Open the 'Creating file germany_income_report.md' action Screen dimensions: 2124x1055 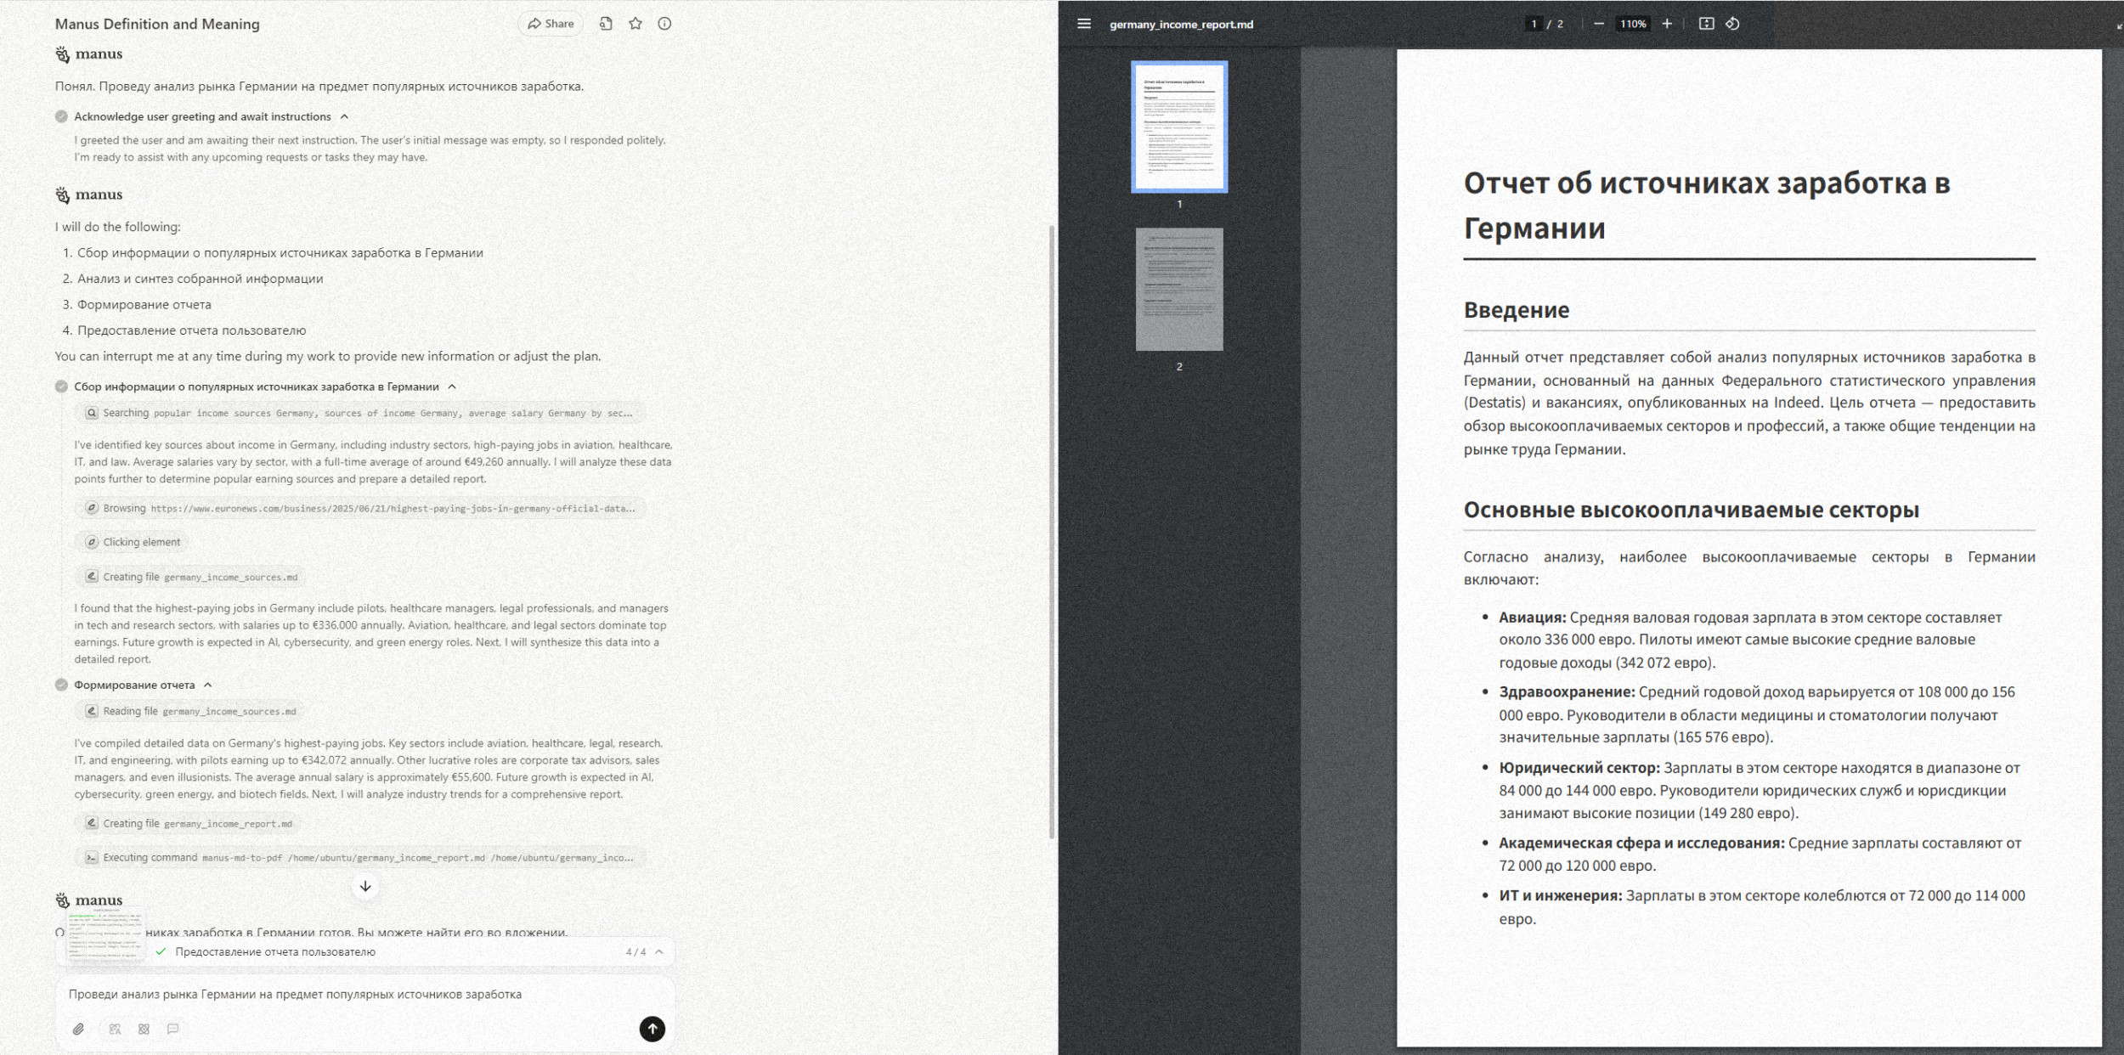(x=189, y=823)
